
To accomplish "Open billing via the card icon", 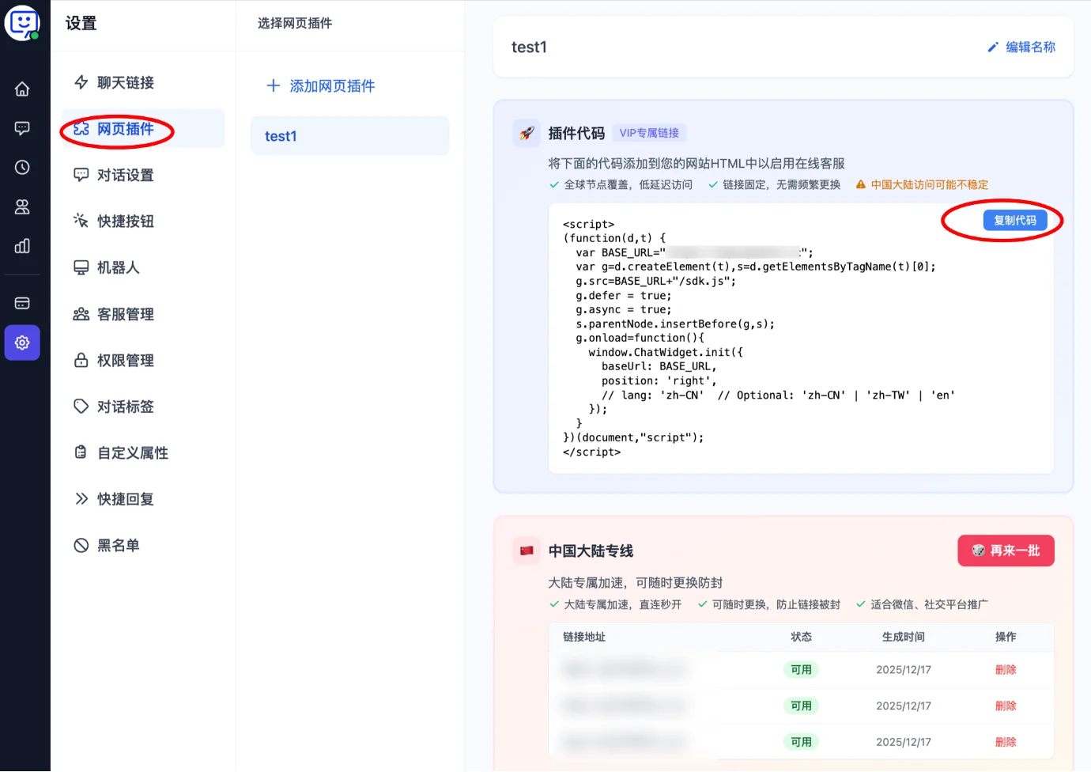I will (x=21, y=302).
